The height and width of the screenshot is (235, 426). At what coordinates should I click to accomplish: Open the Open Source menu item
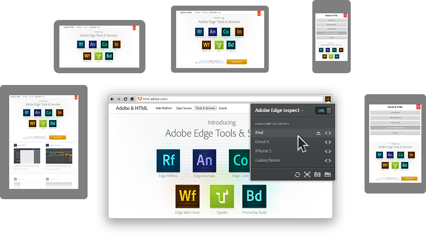184,108
